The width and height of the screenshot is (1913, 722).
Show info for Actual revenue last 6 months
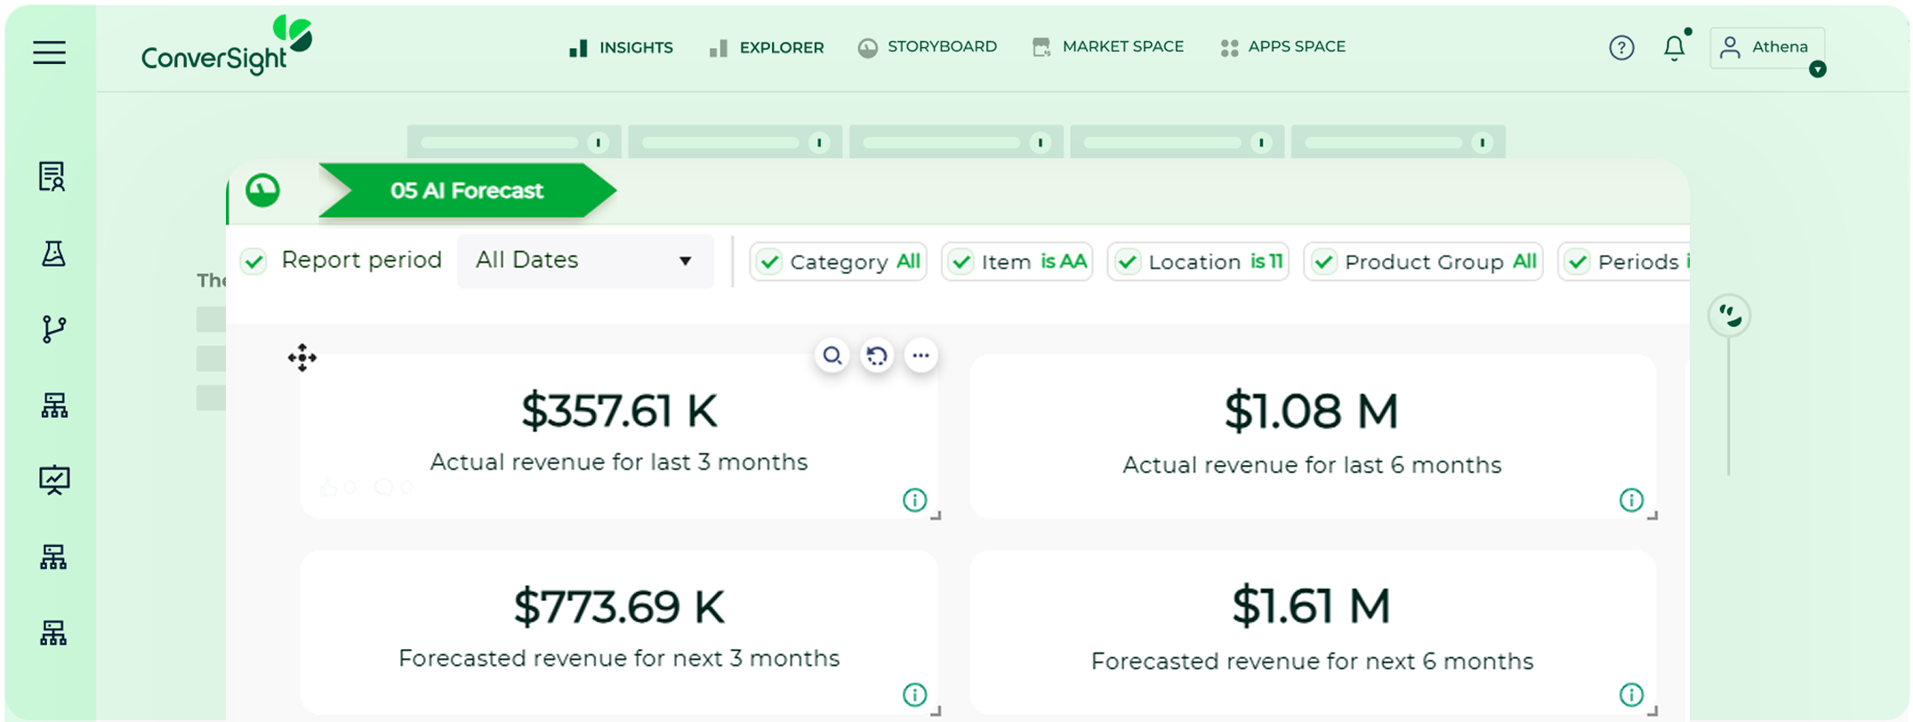1631,501
